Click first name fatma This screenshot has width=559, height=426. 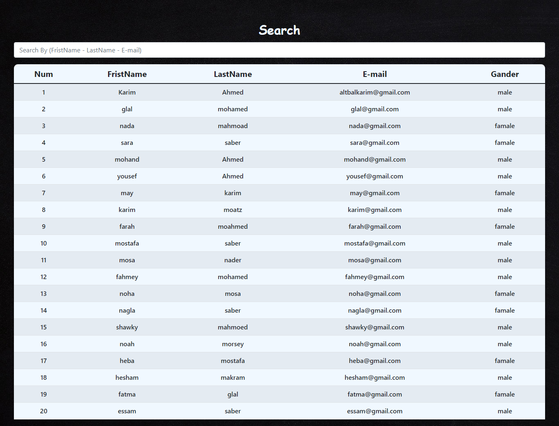tap(127, 394)
